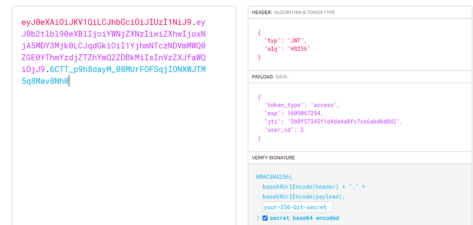Image resolution: width=473 pixels, height=225 pixels.
Task: Click the empty area below the encoded token
Action: (124, 151)
